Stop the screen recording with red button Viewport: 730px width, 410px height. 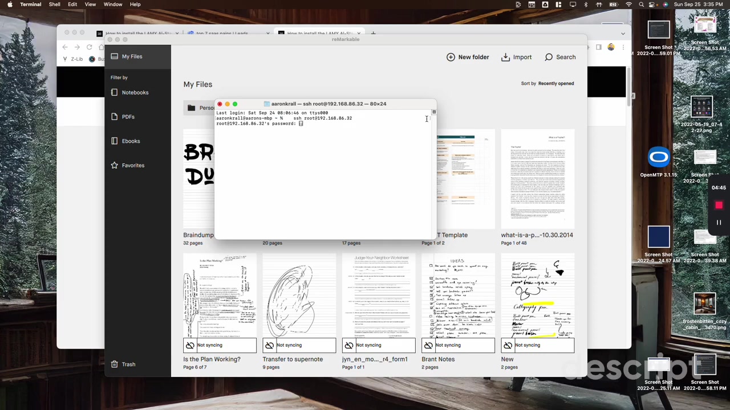tap(719, 205)
